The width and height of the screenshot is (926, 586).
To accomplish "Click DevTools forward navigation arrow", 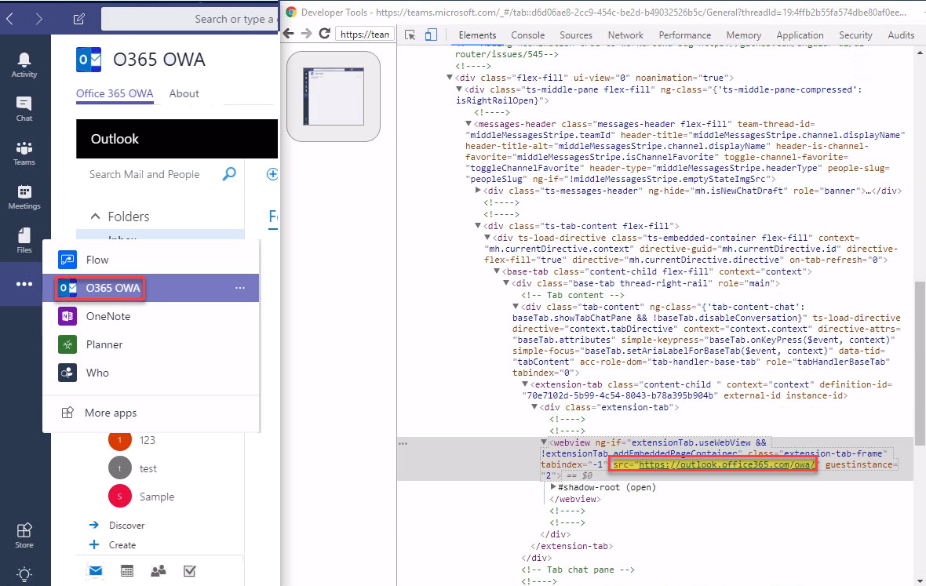I will coord(306,34).
